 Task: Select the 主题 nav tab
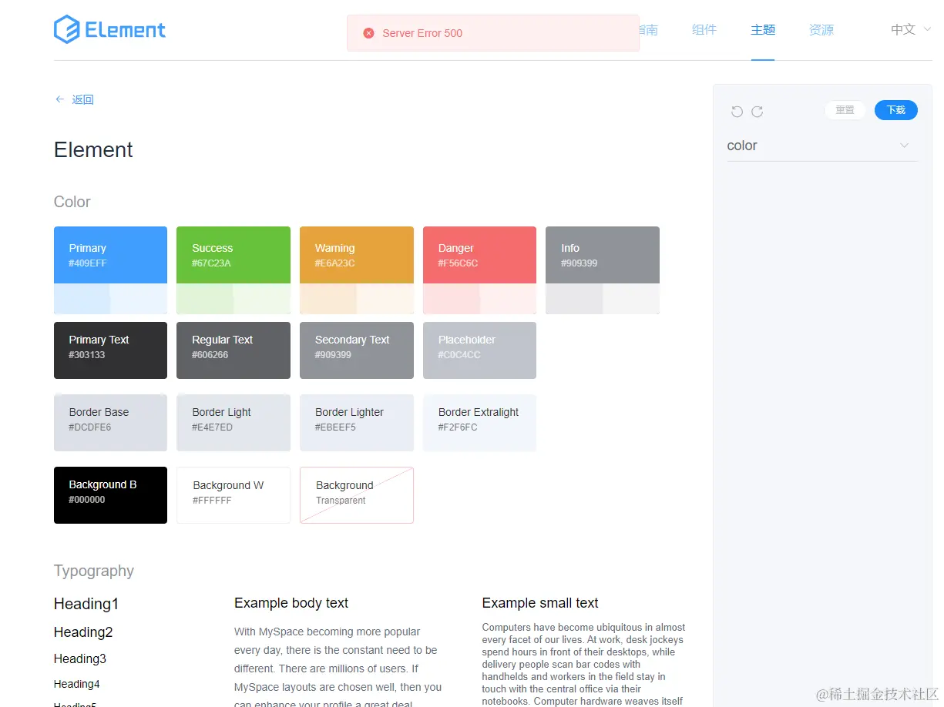763,30
